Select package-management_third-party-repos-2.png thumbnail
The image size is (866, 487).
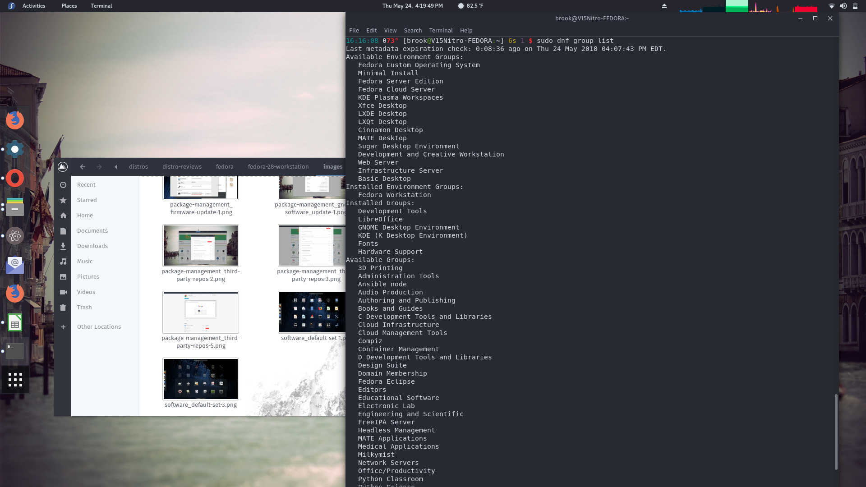(x=201, y=246)
